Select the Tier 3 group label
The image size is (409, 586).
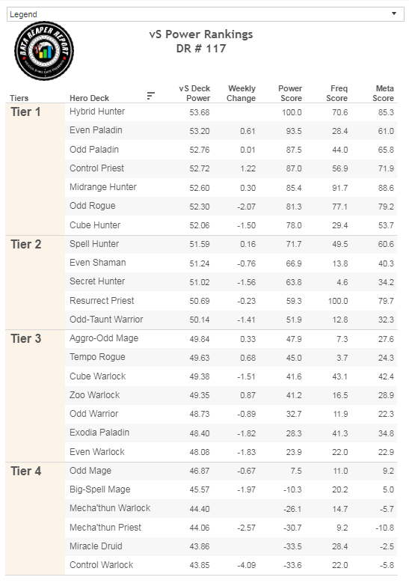point(25,338)
